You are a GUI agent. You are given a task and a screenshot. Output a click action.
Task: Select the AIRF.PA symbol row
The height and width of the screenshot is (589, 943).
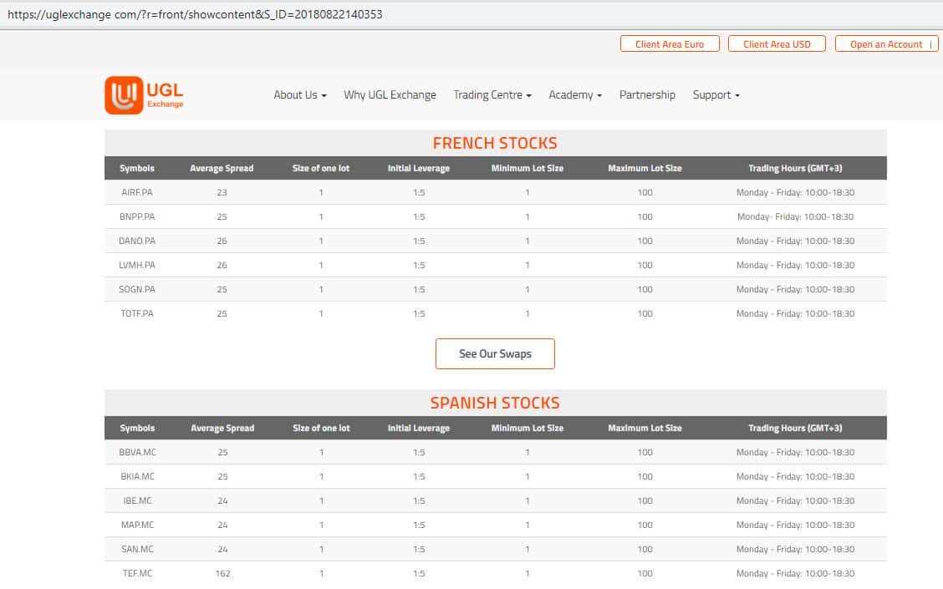pyautogui.click(x=137, y=192)
